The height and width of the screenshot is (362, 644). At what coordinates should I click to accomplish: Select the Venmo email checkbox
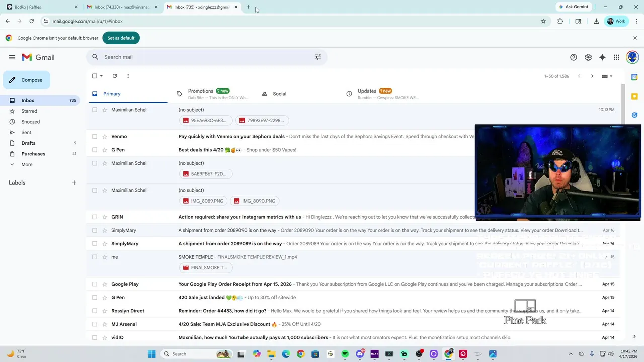point(95,137)
